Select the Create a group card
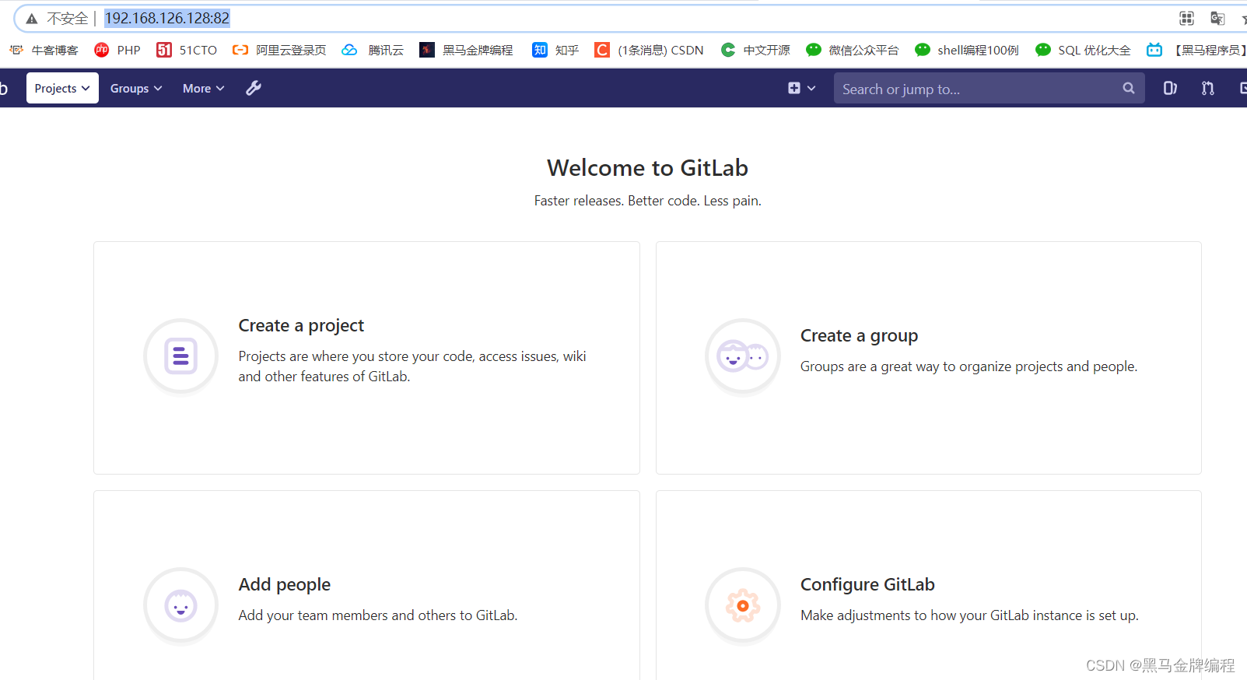Viewport: 1247px width, 680px height. pyautogui.click(x=929, y=358)
